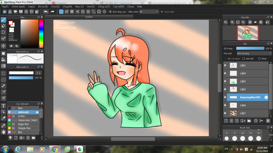
Task: Toggle visibility of Lớp5 layer
Action: (225, 81)
